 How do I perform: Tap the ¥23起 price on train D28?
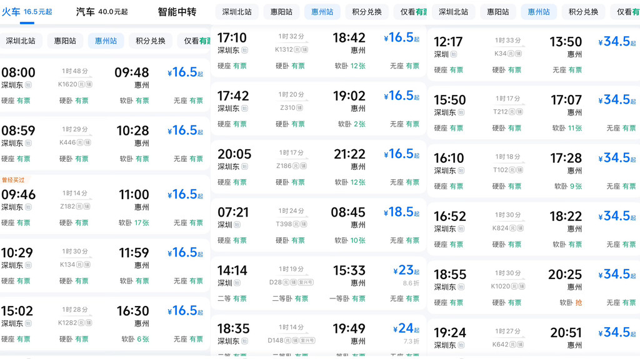[406, 270]
